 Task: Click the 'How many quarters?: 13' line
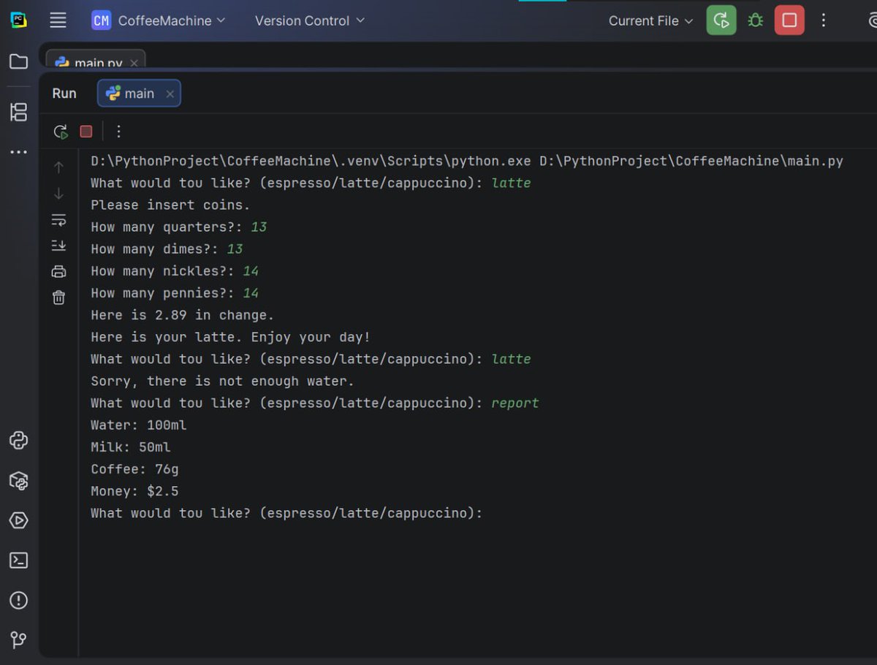click(179, 227)
